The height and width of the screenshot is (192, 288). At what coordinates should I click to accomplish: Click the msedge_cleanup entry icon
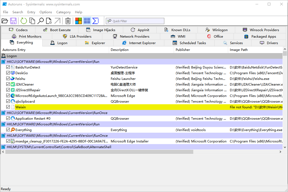click(x=13, y=141)
